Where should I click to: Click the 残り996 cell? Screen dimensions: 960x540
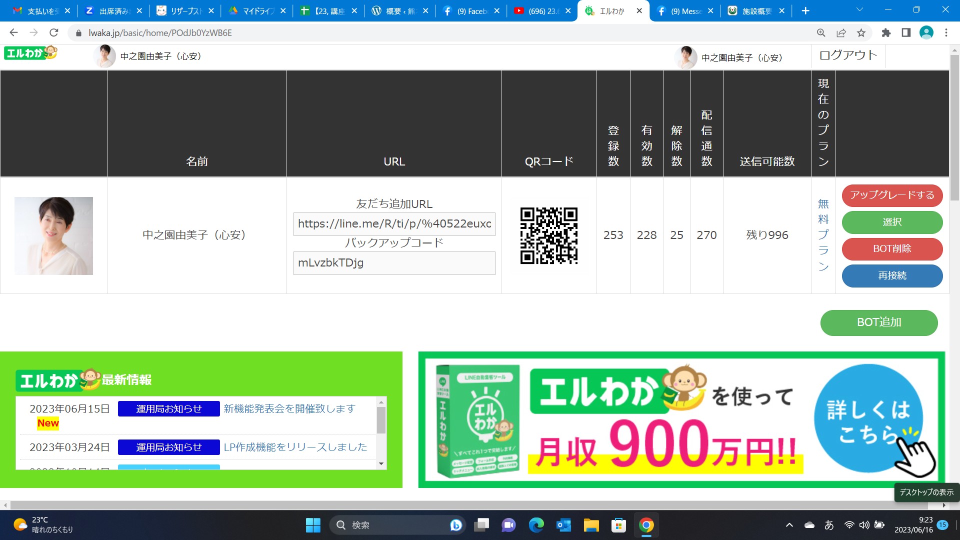767,235
